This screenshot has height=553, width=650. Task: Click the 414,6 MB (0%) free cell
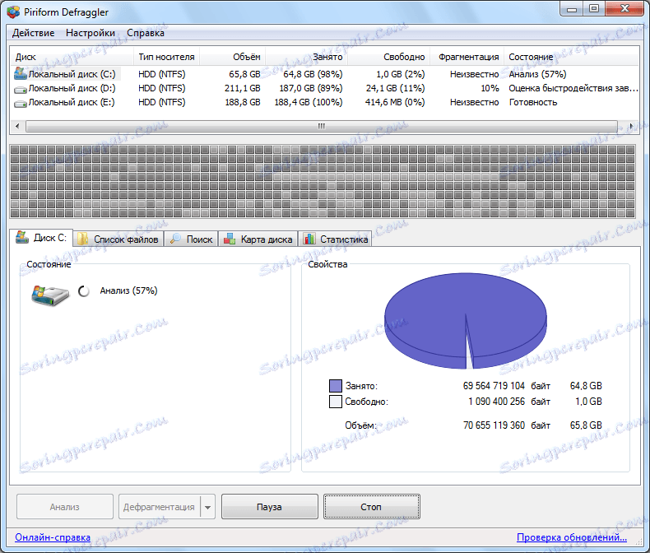click(395, 102)
